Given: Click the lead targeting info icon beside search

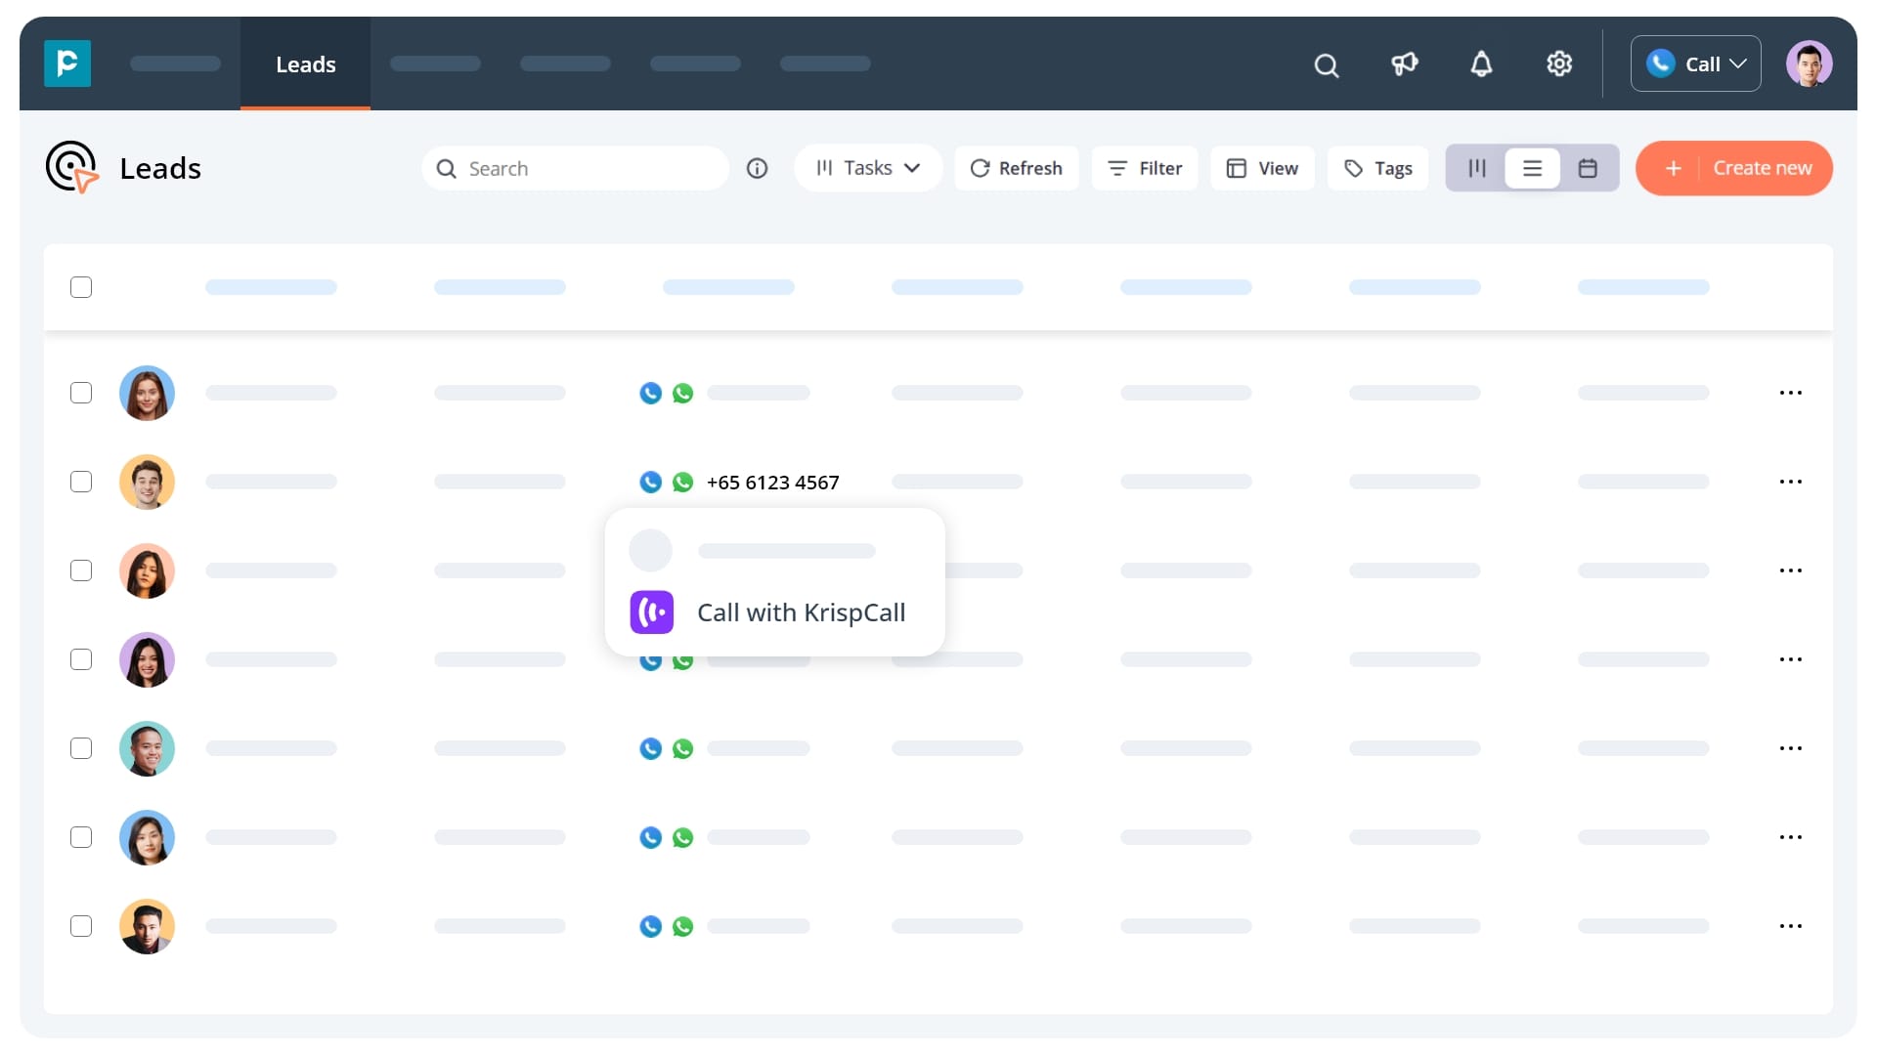Looking at the screenshot, I should 758,168.
